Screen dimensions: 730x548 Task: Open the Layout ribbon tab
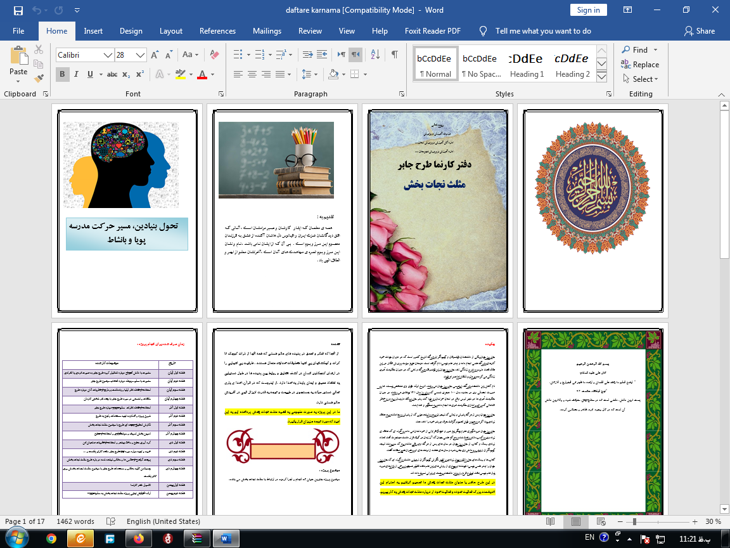click(171, 31)
